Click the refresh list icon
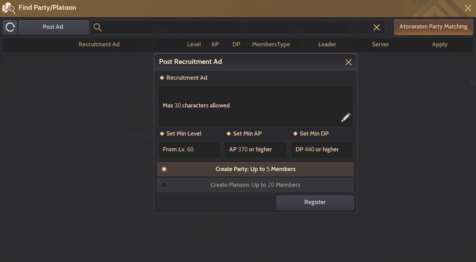Viewport: 476px width, 262px height. tap(10, 27)
